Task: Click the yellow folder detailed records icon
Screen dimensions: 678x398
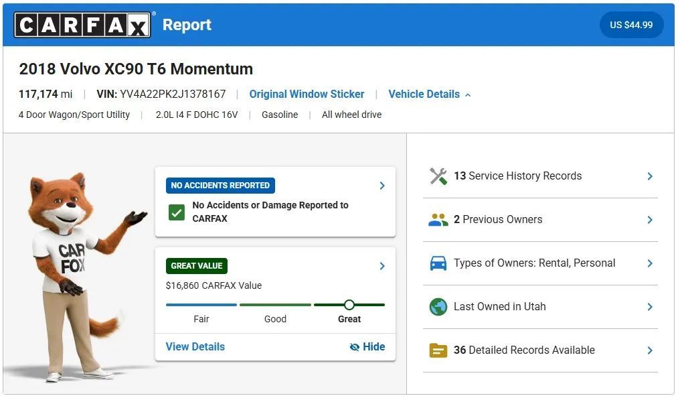Action: point(438,350)
